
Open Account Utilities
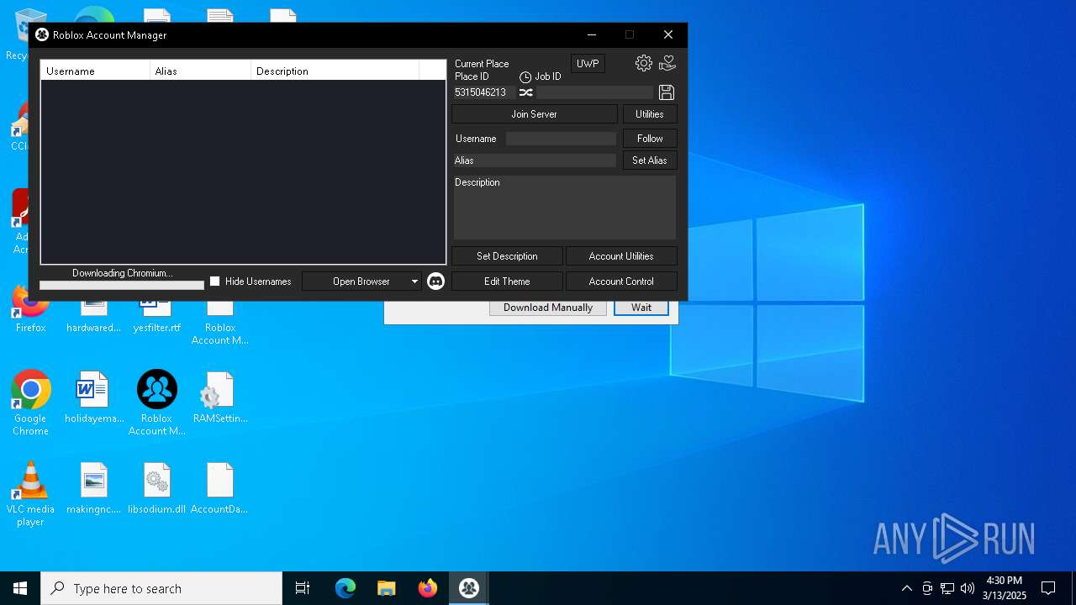(x=621, y=256)
